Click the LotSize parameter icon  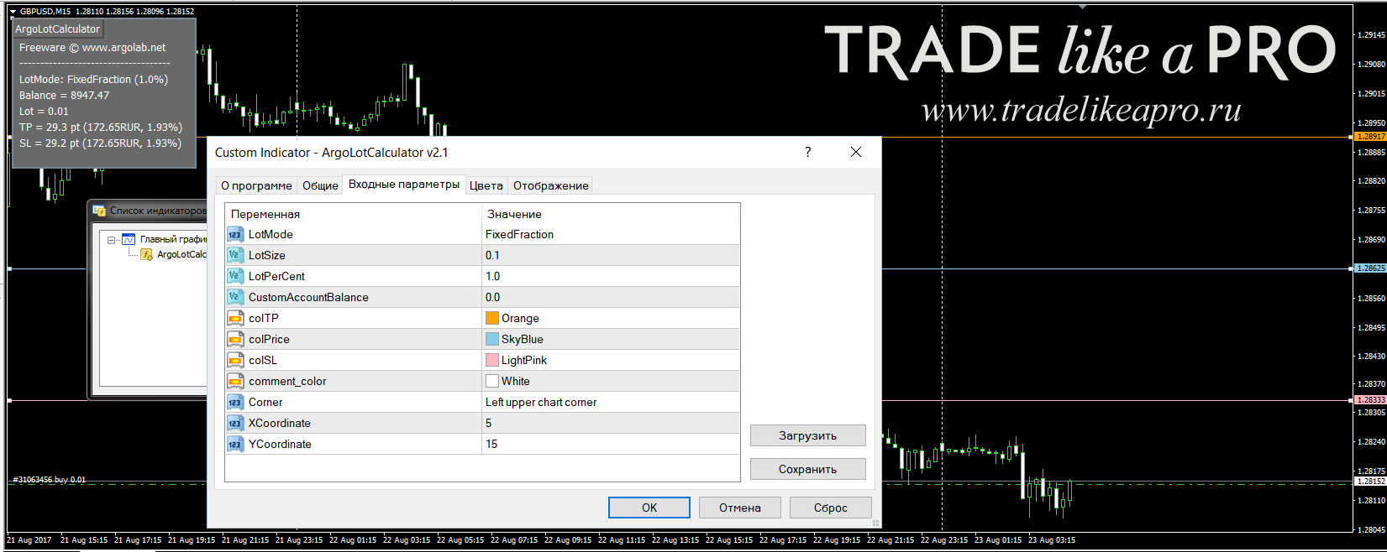coord(235,255)
